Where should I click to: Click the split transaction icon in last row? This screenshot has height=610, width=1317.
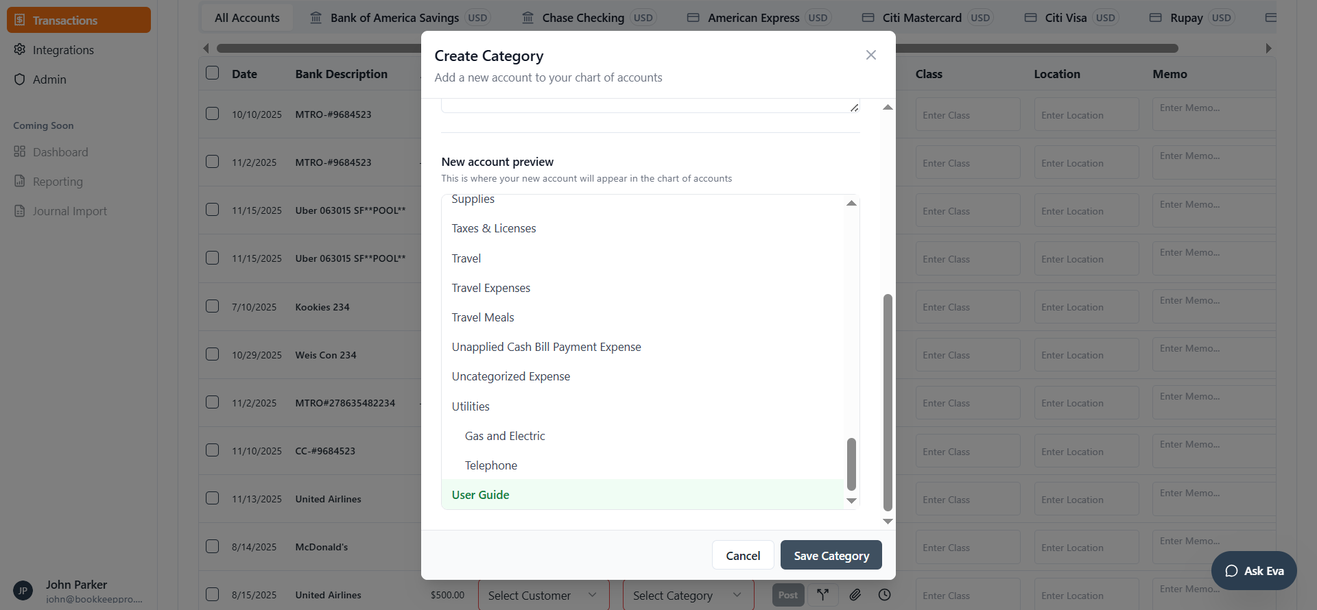pos(822,595)
